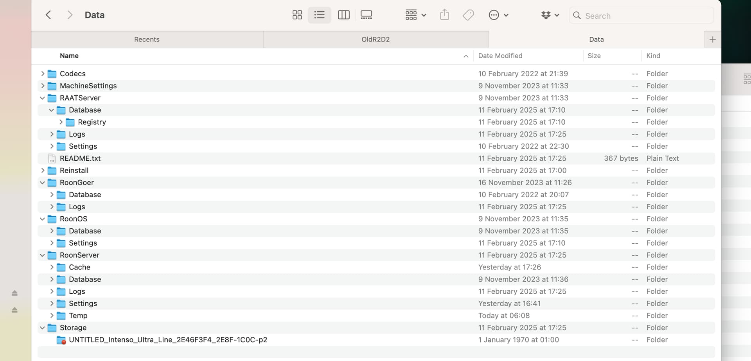Screen dimensions: 751x361
Task: Collapse the RoonGoer folder
Action: click(x=43, y=183)
